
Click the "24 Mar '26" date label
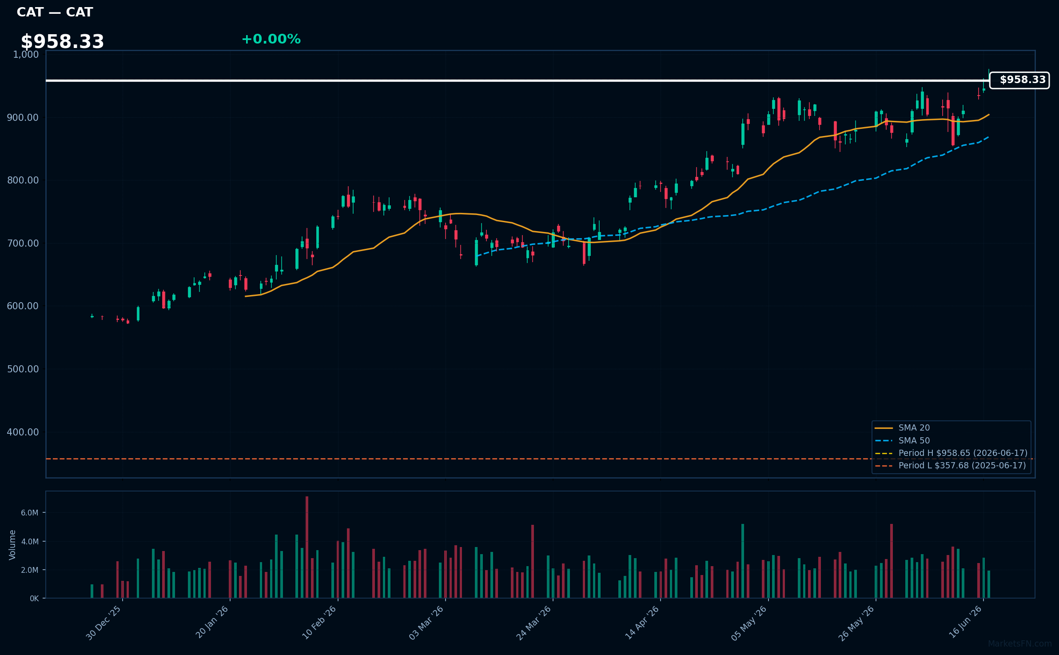(534, 623)
